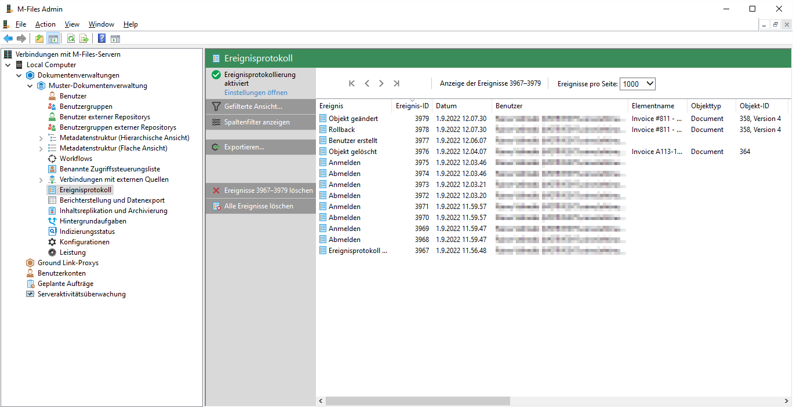Open the Action menu
Screen dimensions: 793x407
tap(45, 24)
